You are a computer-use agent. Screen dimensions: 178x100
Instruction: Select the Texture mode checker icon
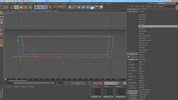(x=1, y=23)
